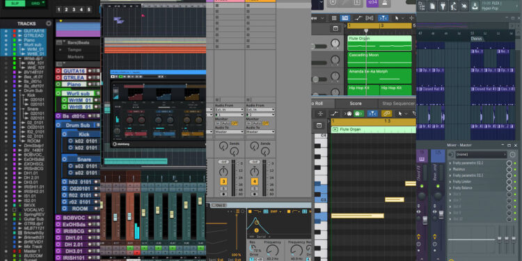Select Flute Organ region in Logic tracks
Image resolution: width=522 pixels, height=261 pixels.
(x=379, y=43)
